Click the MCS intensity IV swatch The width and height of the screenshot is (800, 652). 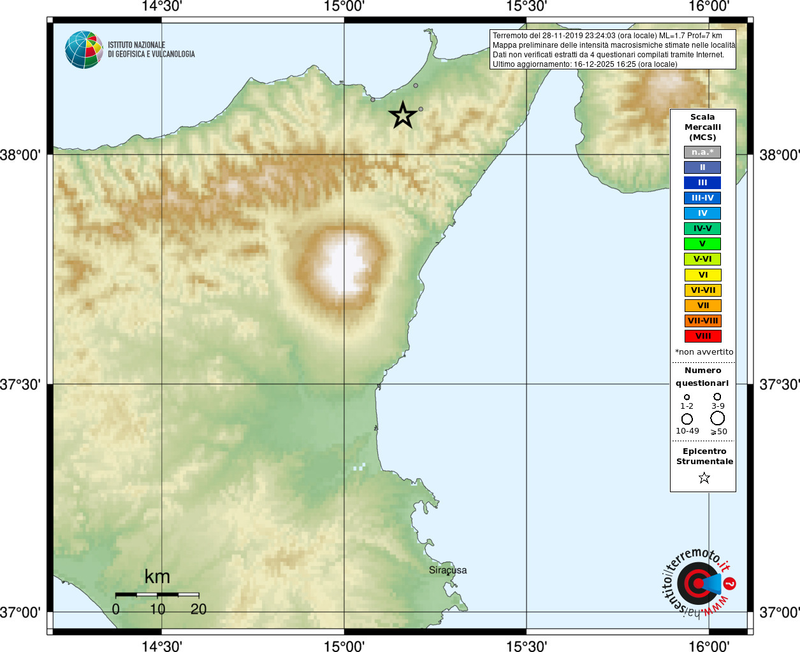click(x=702, y=213)
